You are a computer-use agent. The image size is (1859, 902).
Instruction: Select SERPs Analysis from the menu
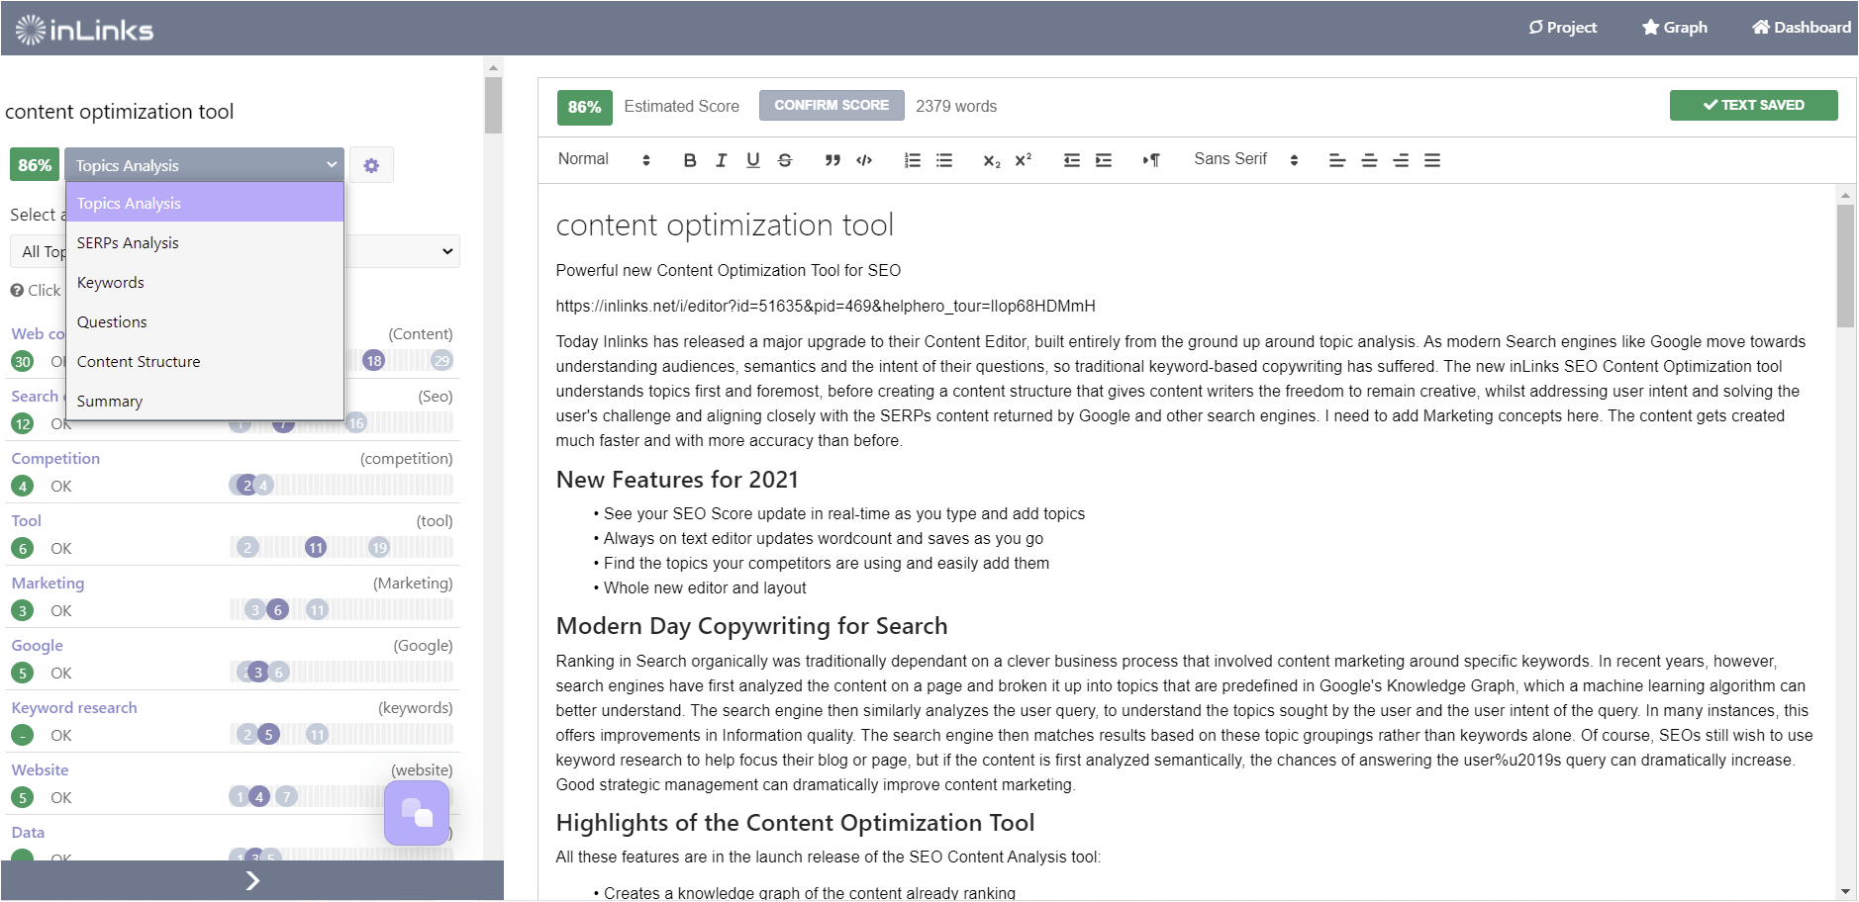coord(205,242)
